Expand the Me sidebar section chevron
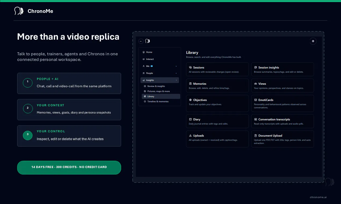This screenshot has height=204, width=341. tap(176, 66)
